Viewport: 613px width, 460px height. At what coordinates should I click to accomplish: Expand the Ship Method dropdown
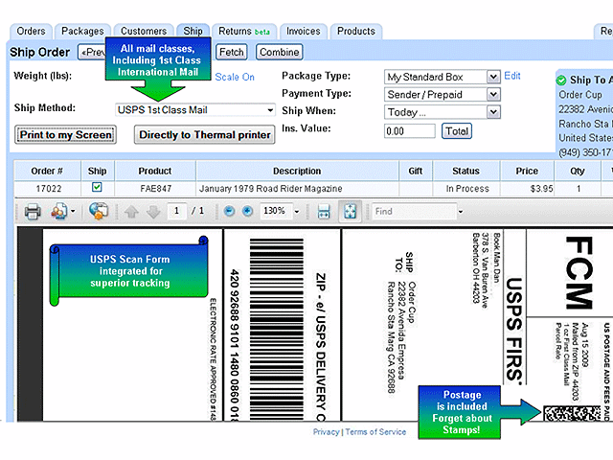tap(270, 110)
